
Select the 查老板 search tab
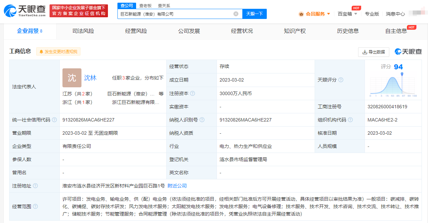[146, 5]
